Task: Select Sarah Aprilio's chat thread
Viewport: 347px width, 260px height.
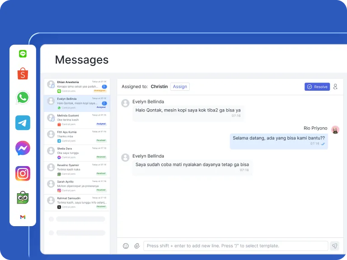Action: (77, 186)
